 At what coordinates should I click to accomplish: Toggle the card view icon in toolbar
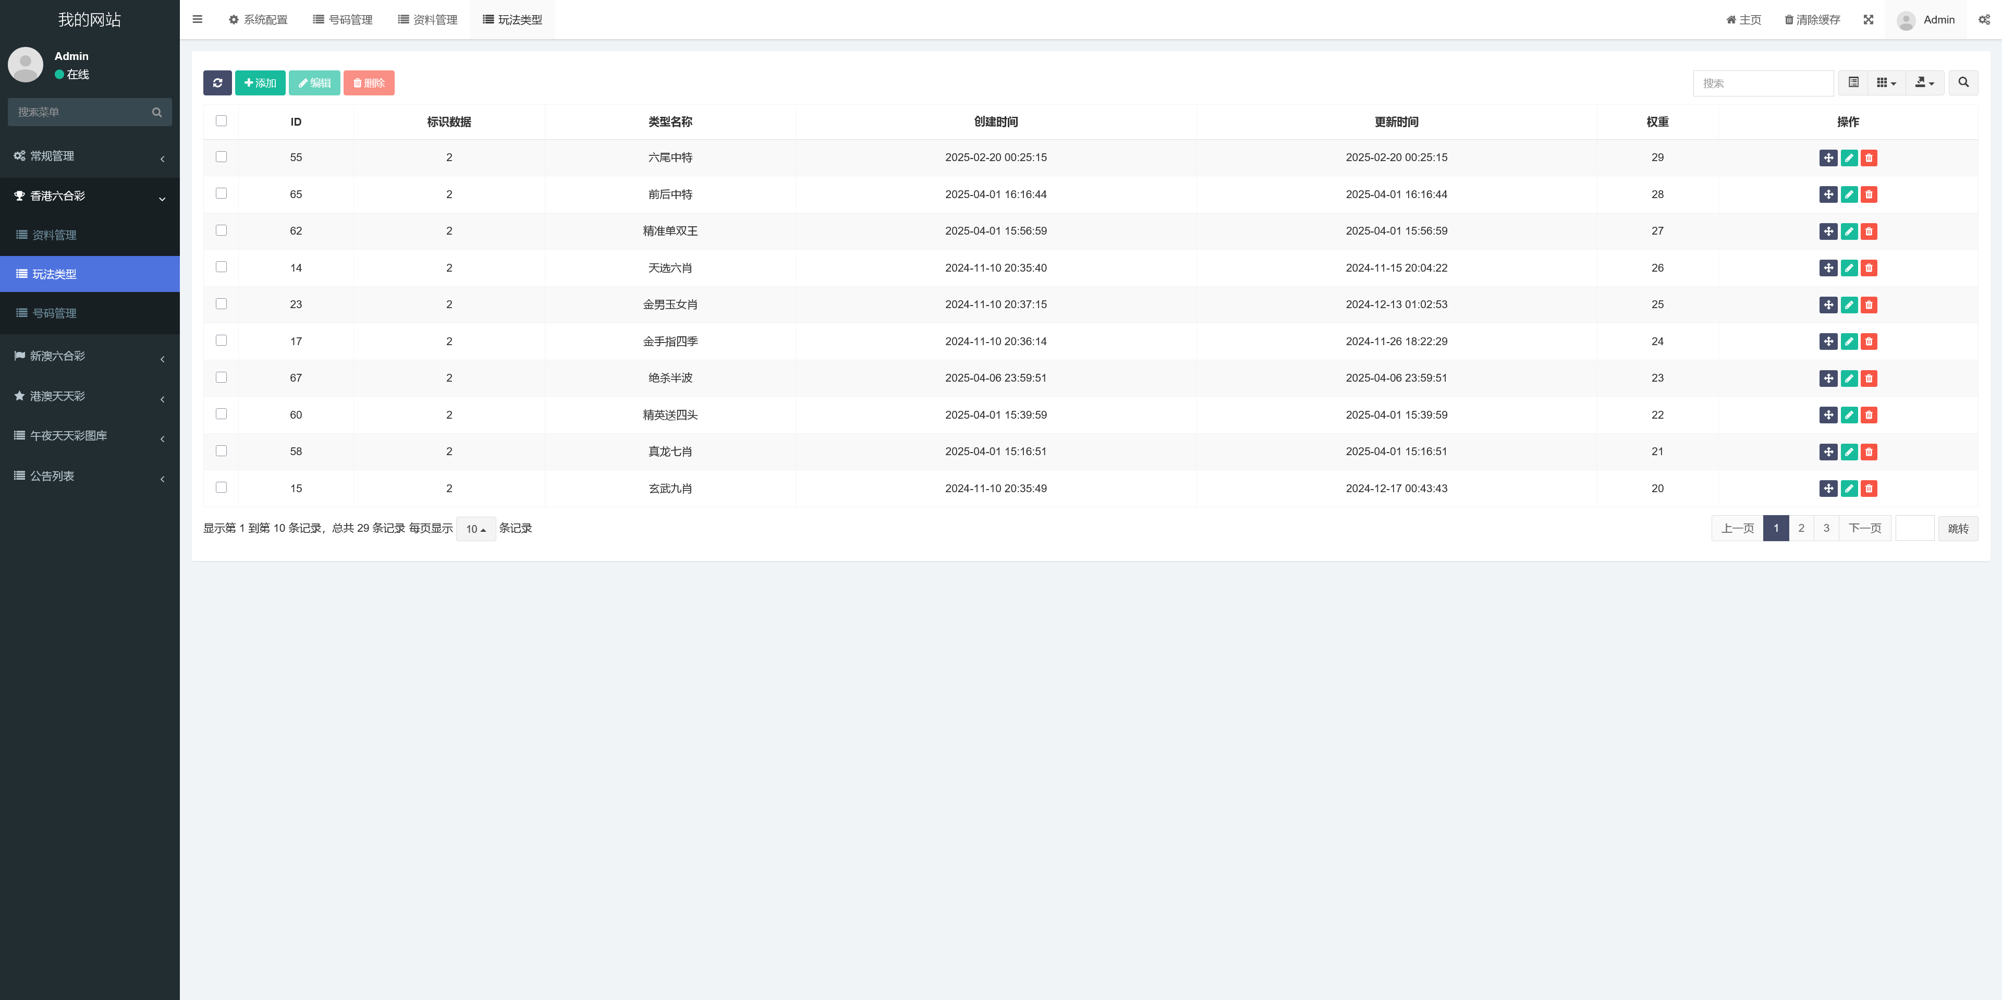(1853, 83)
